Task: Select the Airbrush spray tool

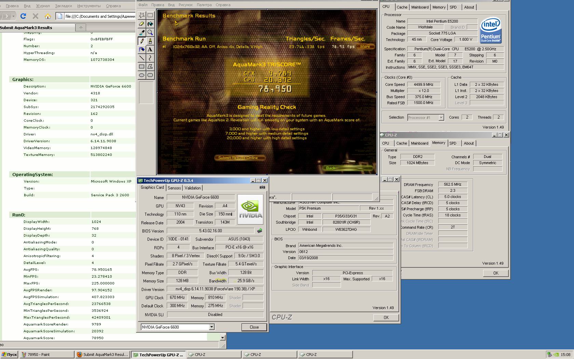Action: point(142,50)
